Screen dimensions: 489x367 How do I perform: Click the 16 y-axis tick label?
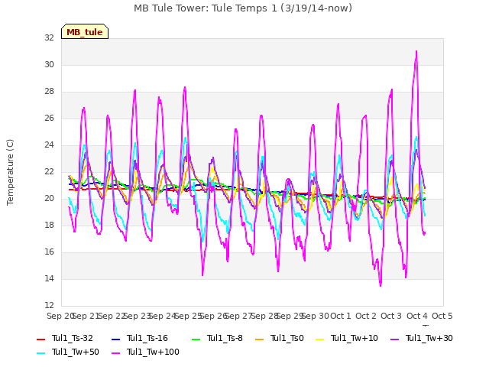49,252
